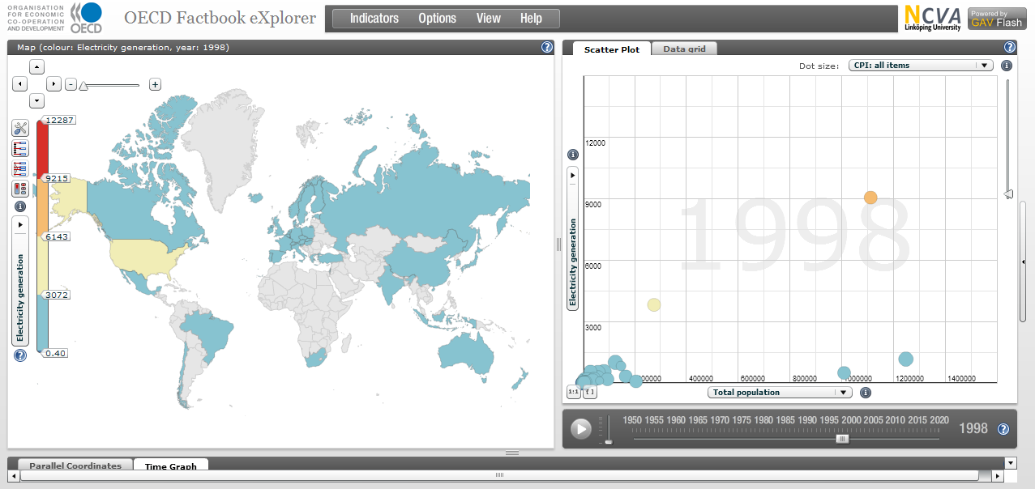Click the 6143 legend threshold handle
This screenshot has width=1035, height=489.
55,236
